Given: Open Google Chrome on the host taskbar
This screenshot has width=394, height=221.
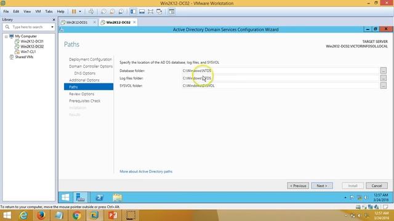Looking at the screenshot, I should click(76, 215).
